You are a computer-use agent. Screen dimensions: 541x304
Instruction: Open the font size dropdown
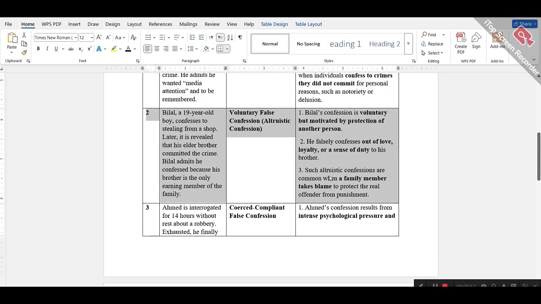[92, 38]
